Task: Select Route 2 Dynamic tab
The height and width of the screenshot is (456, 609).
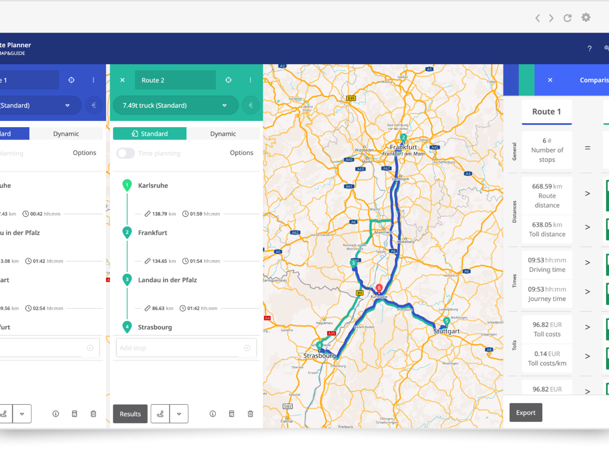Action: (223, 133)
